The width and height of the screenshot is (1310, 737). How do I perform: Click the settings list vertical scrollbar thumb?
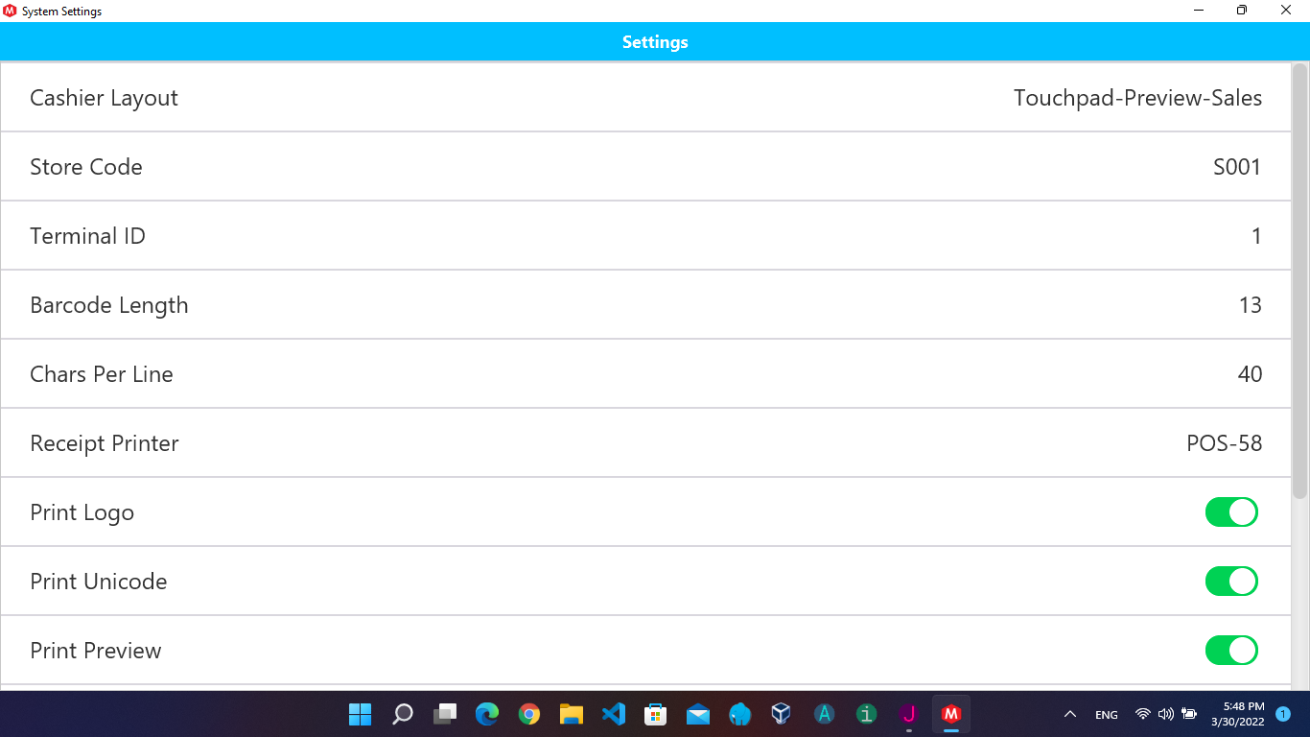pyautogui.click(x=1300, y=280)
